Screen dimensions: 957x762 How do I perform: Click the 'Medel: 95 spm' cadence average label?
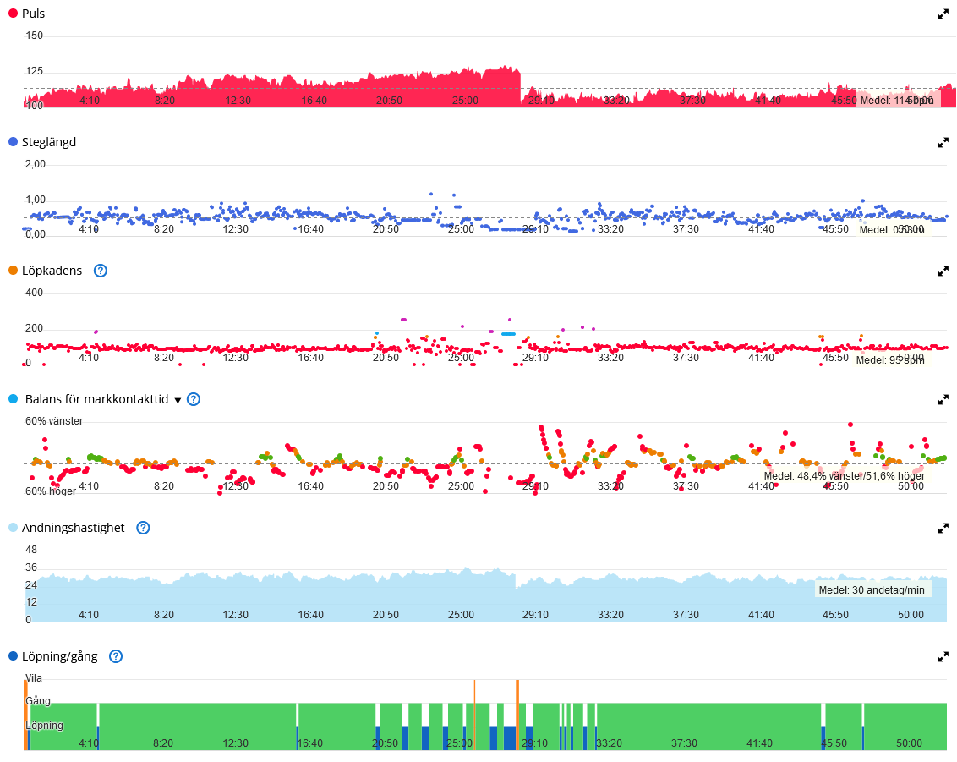pyautogui.click(x=890, y=360)
